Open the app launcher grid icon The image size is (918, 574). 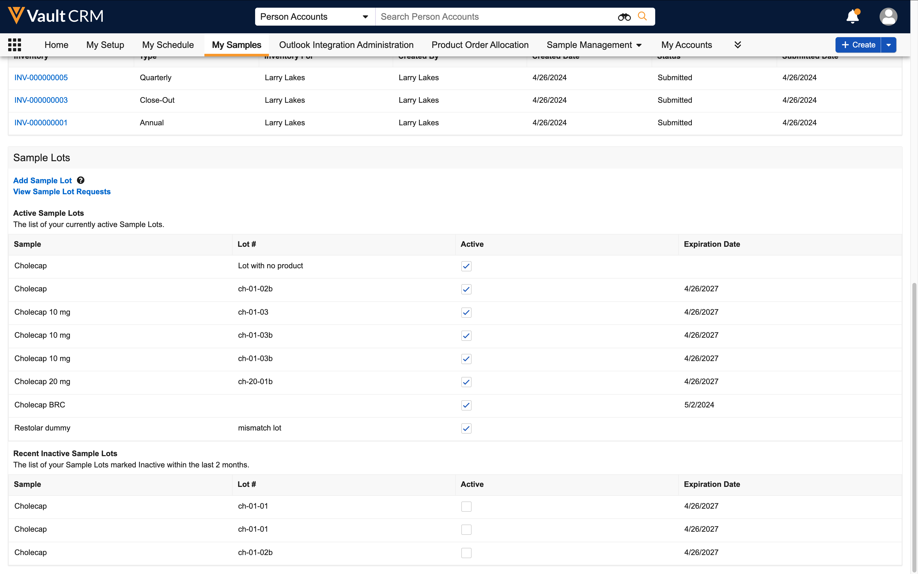pos(14,45)
